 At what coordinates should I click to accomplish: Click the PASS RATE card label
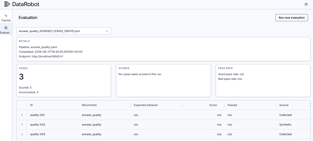[225, 68]
